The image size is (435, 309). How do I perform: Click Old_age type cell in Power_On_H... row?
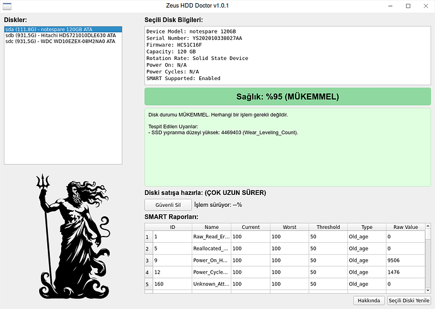pyautogui.click(x=367, y=260)
